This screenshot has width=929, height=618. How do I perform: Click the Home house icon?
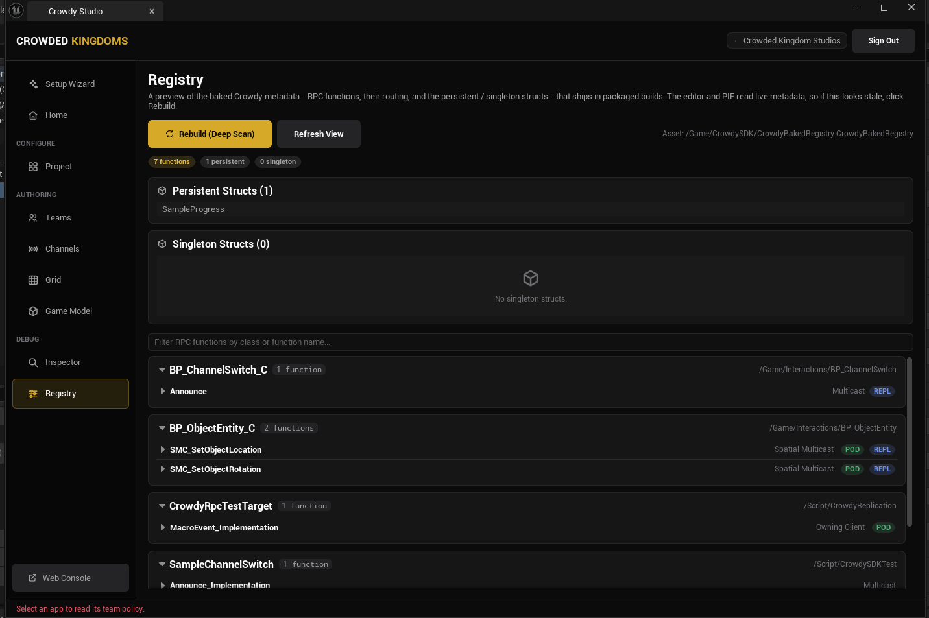pos(33,115)
